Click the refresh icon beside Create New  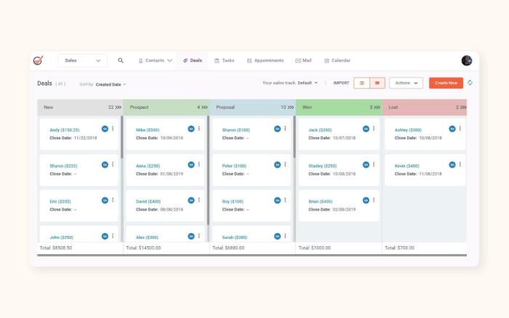click(470, 83)
